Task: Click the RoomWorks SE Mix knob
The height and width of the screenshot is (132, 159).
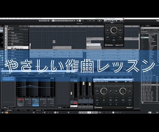Action: tap(114, 40)
